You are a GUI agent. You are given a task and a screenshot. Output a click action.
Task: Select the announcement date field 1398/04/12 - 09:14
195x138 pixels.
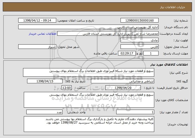[x=37, y=21]
